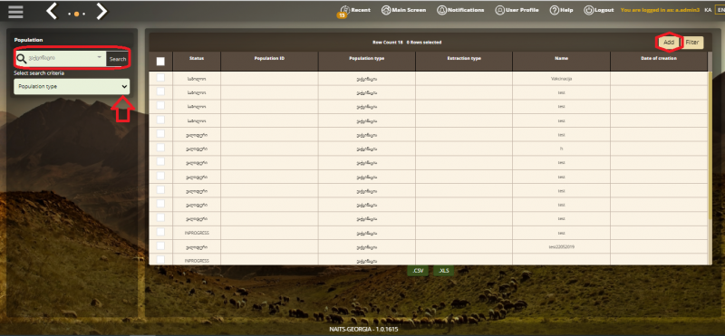
Task: Sort by Population type column header
Action: pos(367,61)
